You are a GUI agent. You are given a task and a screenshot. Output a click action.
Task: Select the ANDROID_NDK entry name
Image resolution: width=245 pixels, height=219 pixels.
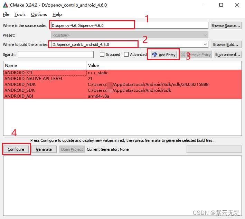20,84
